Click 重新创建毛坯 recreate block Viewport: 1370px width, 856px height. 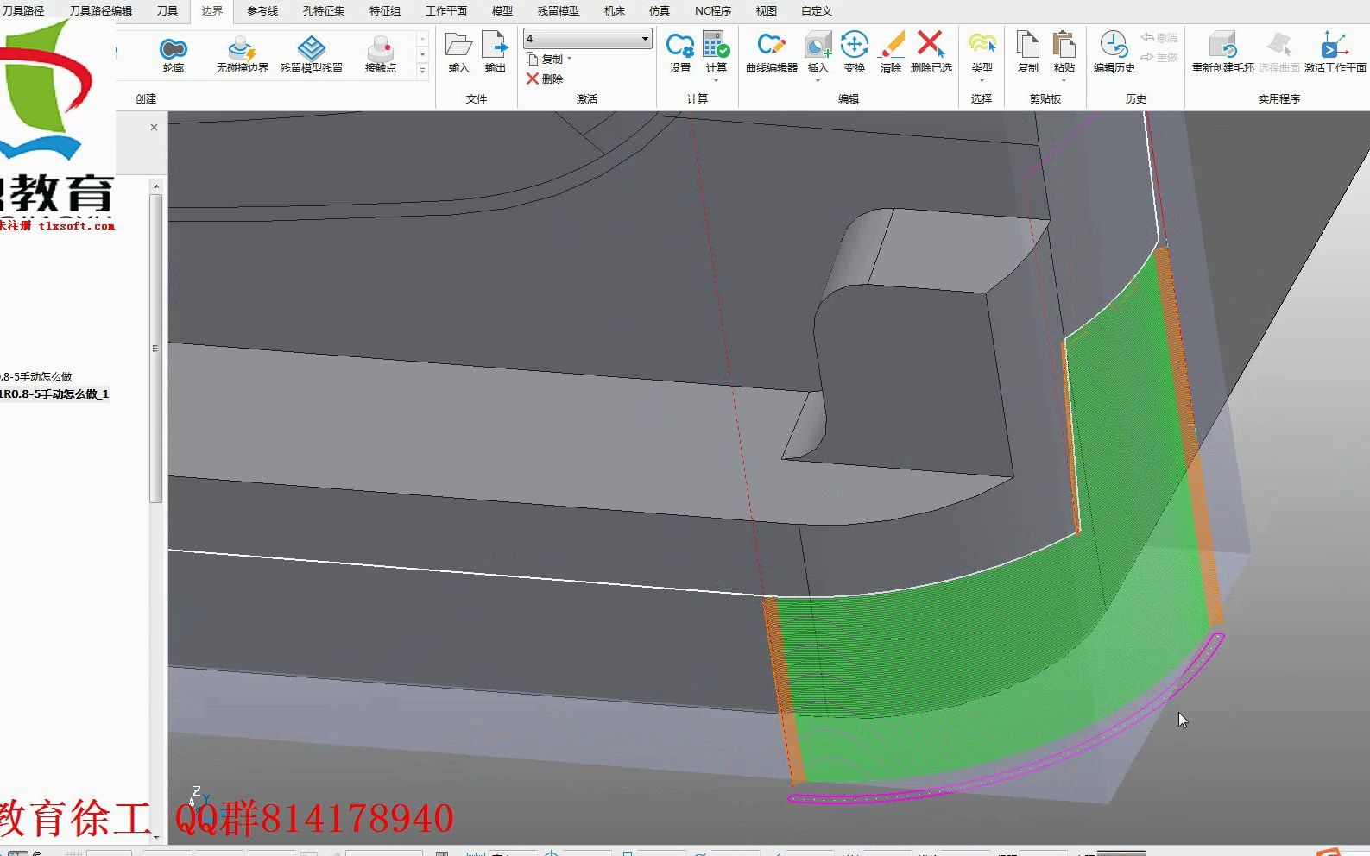coord(1222,53)
